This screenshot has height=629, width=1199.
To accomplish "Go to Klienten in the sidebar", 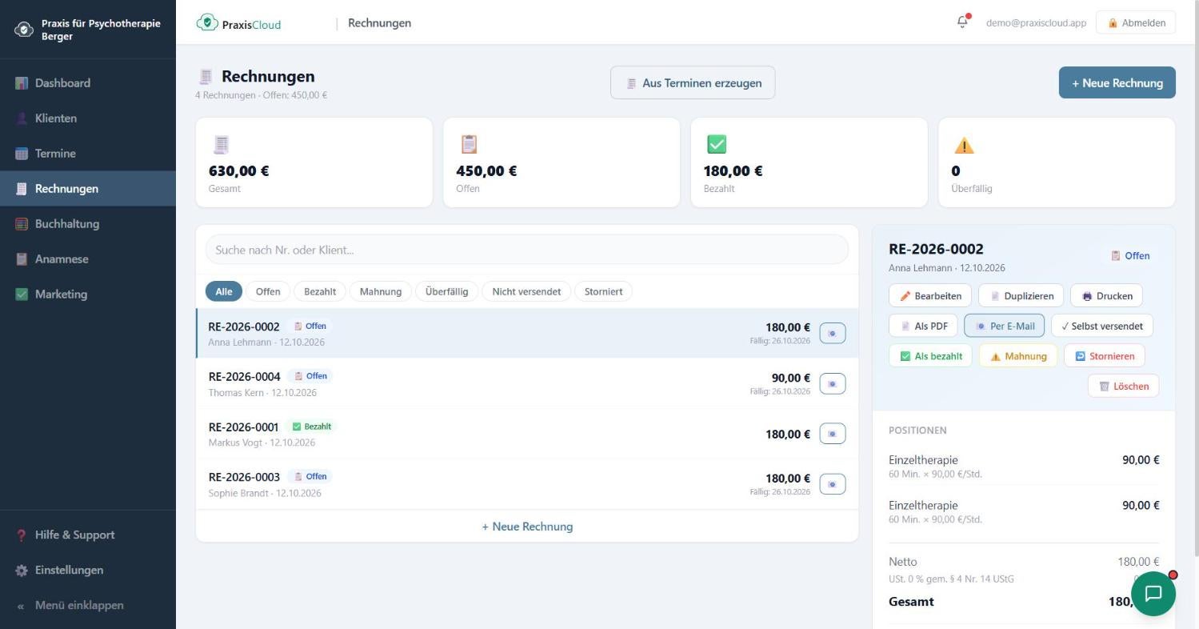I will pyautogui.click(x=88, y=118).
